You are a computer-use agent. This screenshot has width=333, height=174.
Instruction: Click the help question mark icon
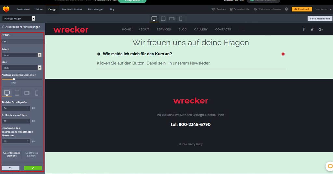click(x=286, y=9)
